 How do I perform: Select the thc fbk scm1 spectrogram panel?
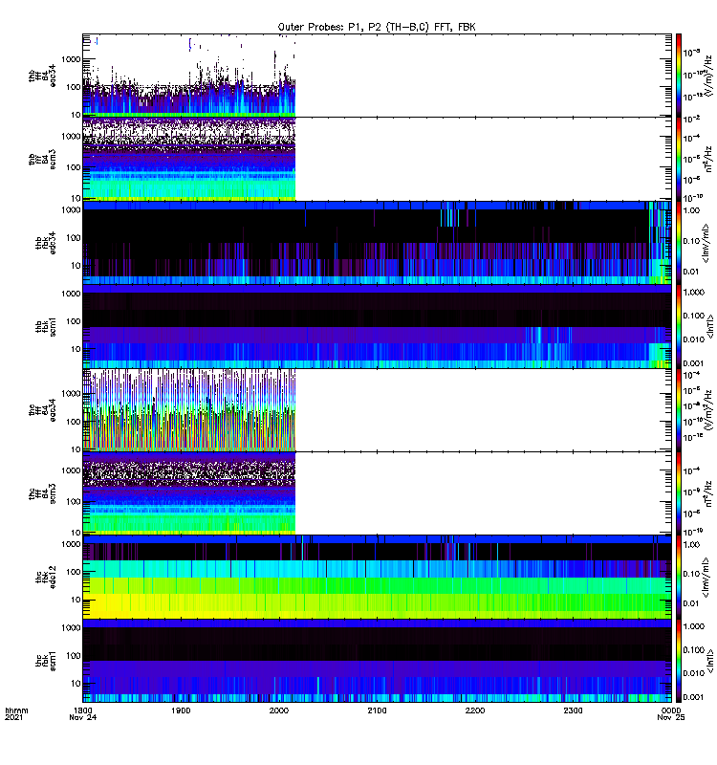377,661
